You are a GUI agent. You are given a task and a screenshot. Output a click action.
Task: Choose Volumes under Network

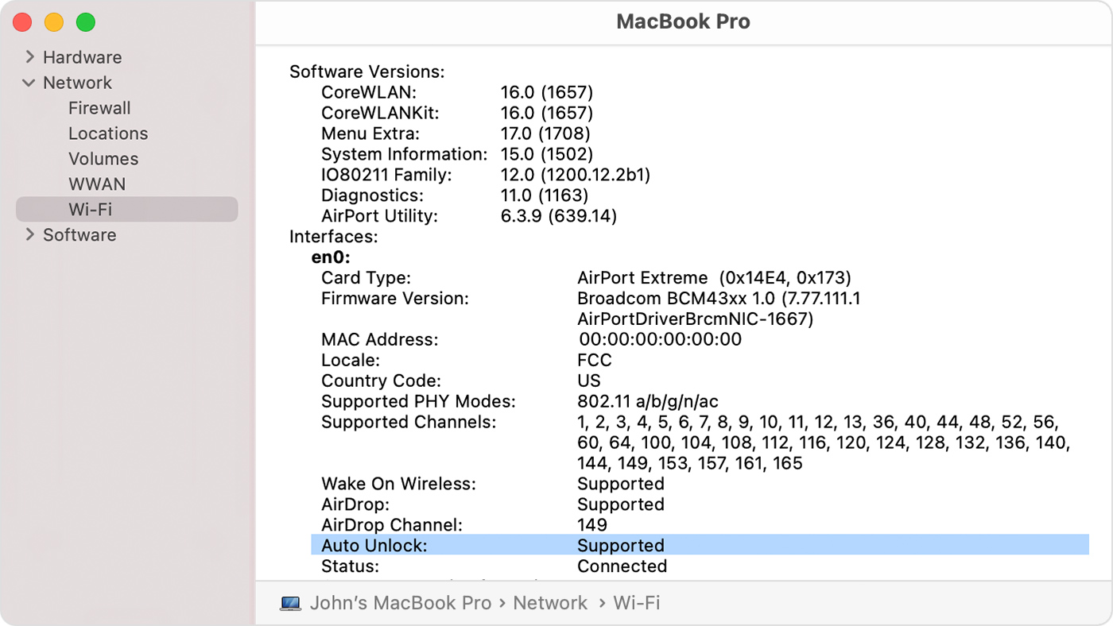[103, 159]
